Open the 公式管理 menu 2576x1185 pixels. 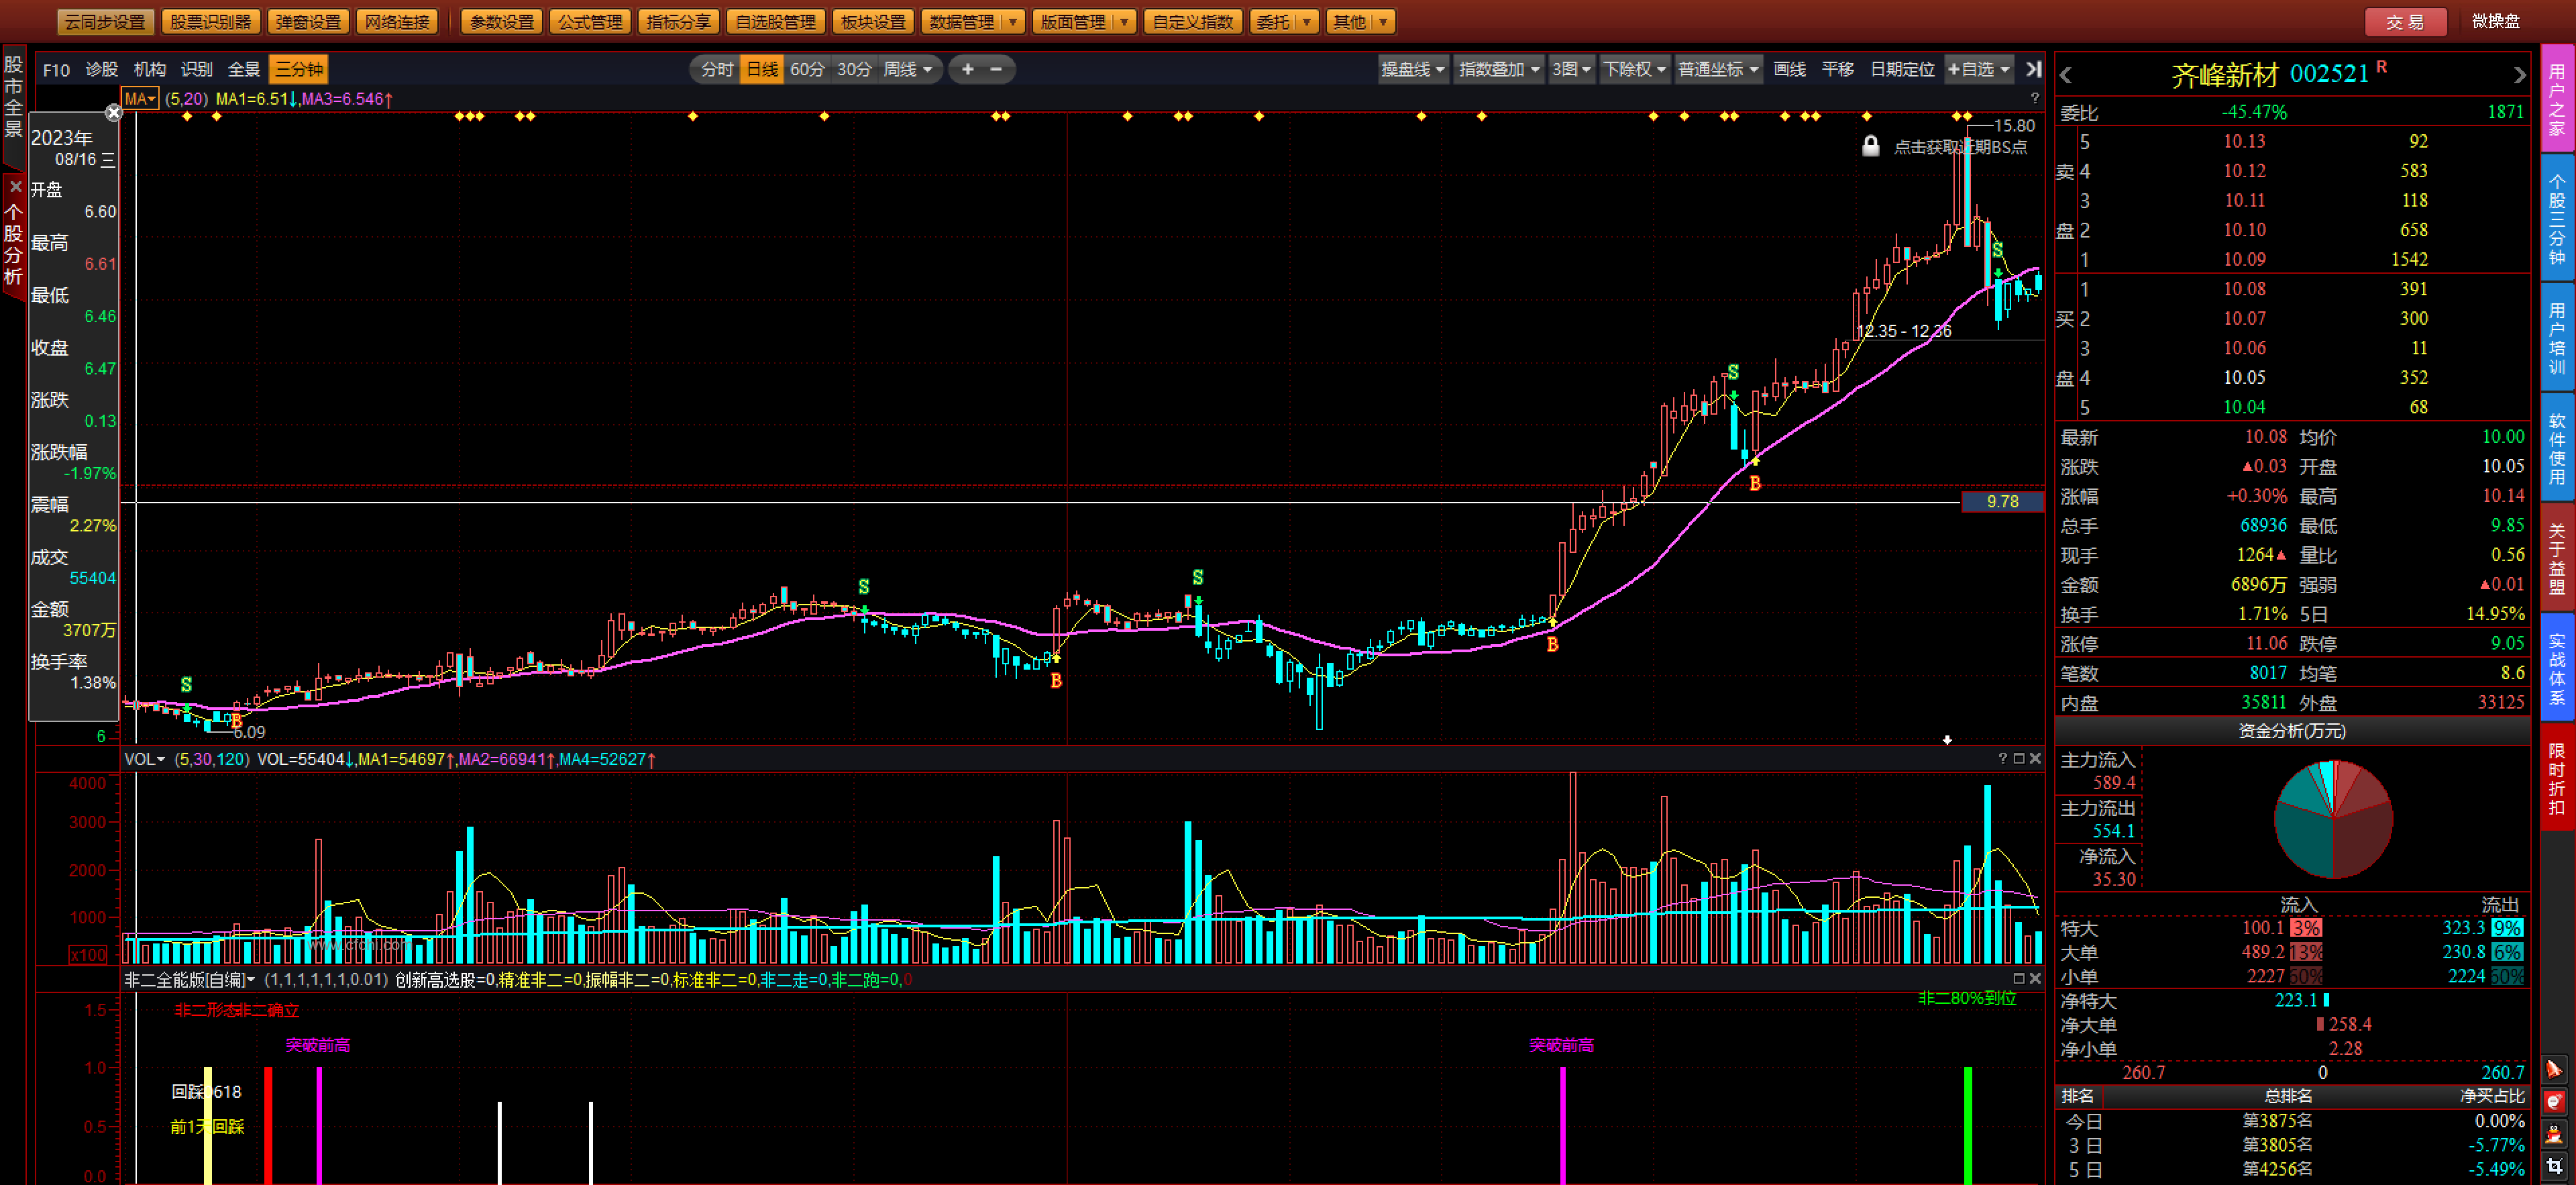point(590,21)
